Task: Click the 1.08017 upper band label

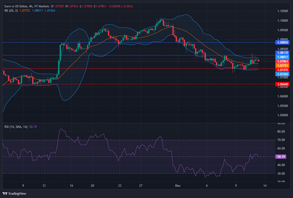Action: pos(282,57)
